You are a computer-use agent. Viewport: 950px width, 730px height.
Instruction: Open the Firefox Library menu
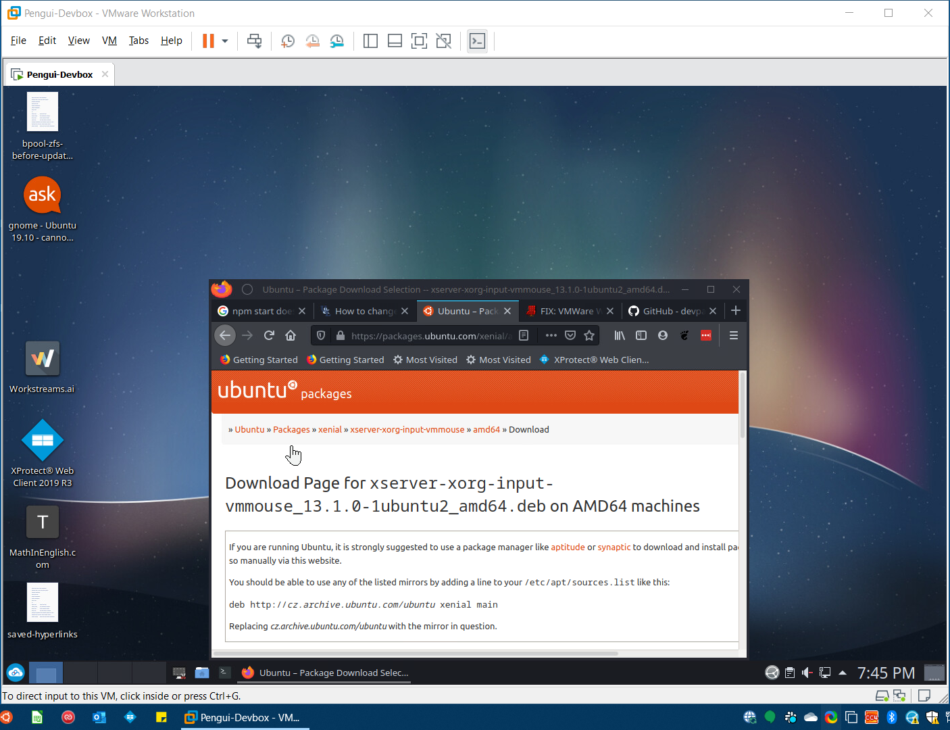tap(620, 335)
